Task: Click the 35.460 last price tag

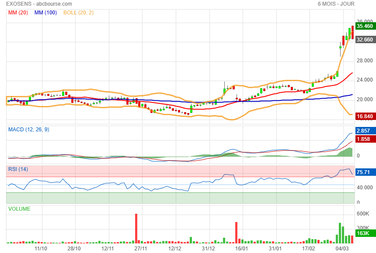Action: click(x=365, y=26)
